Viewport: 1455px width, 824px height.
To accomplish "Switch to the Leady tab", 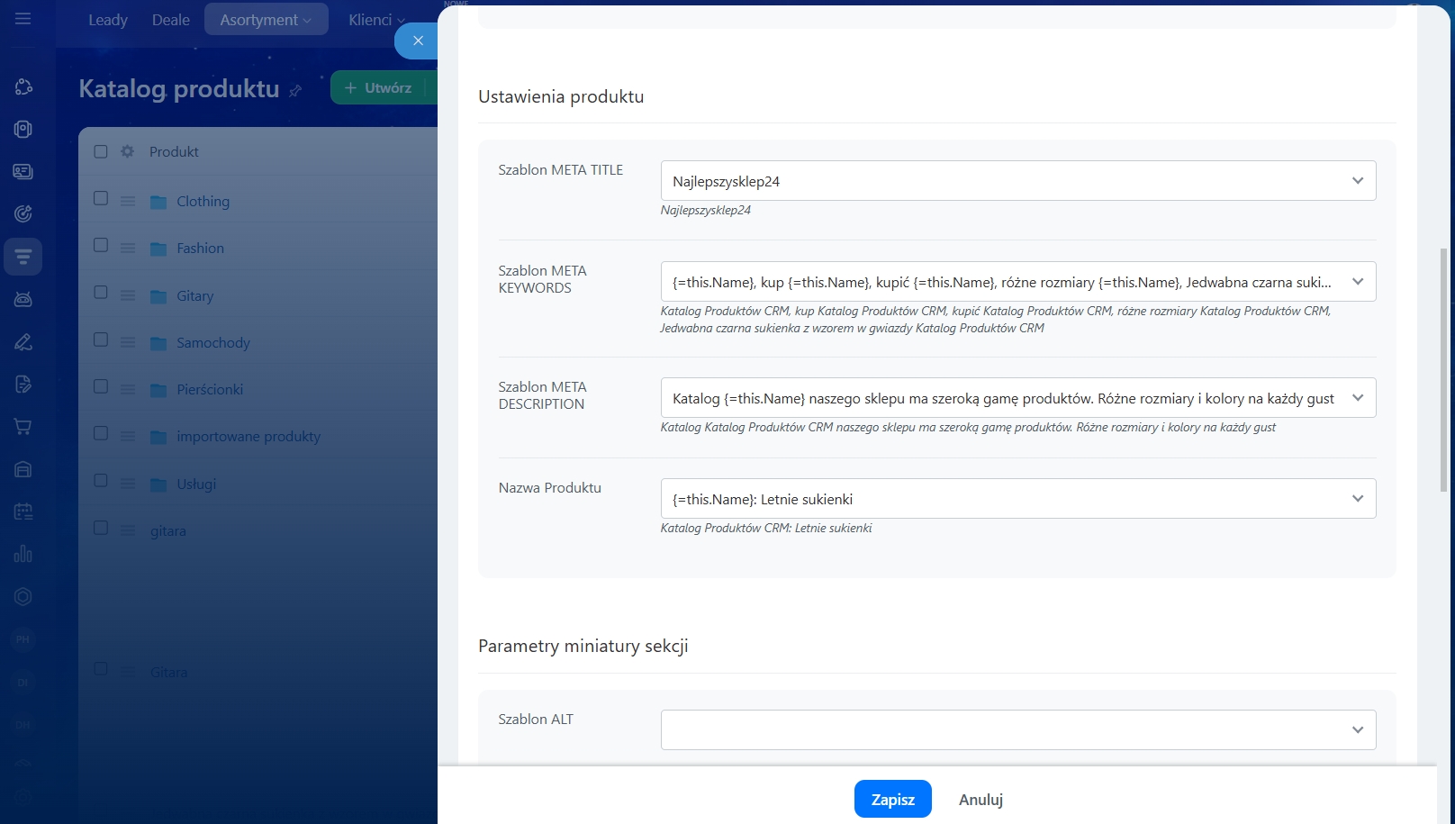I will point(108,20).
